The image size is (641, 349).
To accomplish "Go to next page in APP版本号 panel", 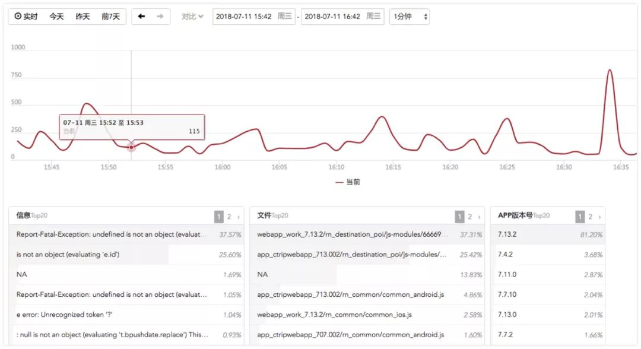I will click(x=599, y=217).
